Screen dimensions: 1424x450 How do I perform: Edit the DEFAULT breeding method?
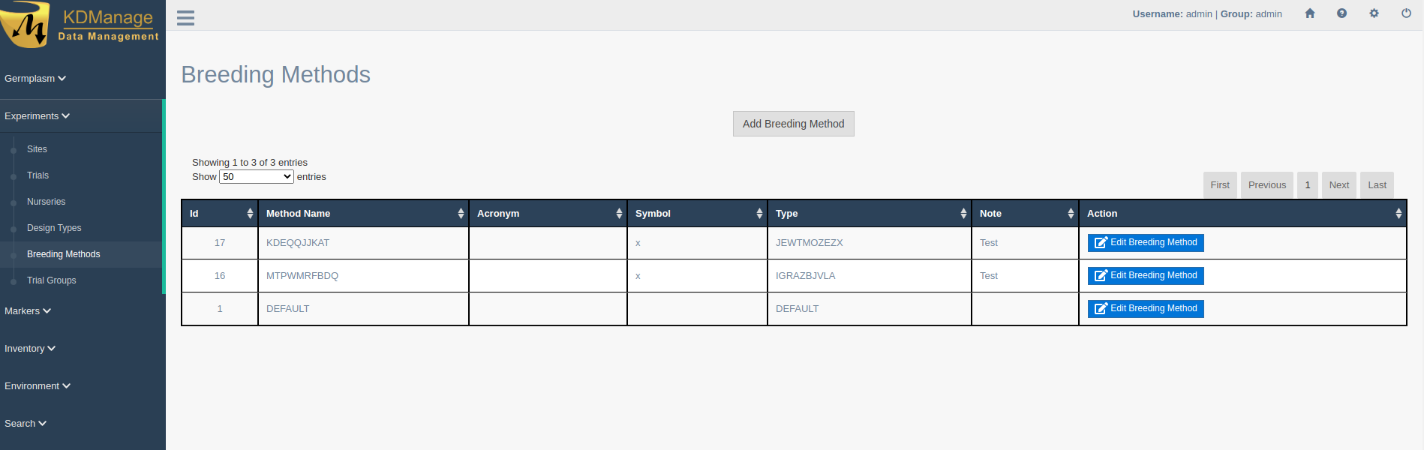click(1145, 309)
